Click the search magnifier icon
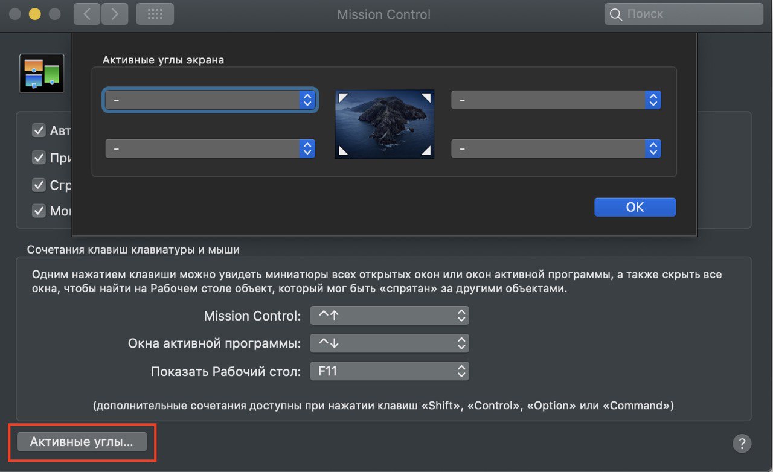The image size is (773, 472). tap(616, 14)
